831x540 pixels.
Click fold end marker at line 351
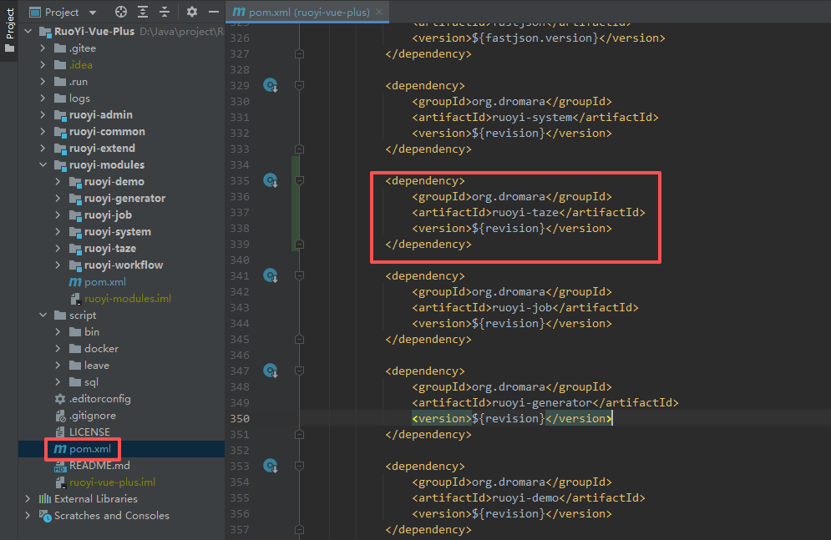[x=300, y=435]
